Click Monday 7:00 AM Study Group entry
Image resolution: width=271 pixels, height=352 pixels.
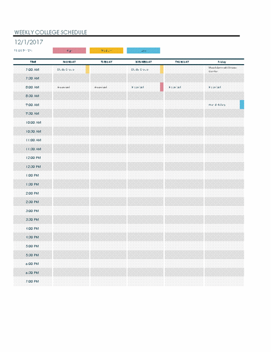click(x=66, y=69)
